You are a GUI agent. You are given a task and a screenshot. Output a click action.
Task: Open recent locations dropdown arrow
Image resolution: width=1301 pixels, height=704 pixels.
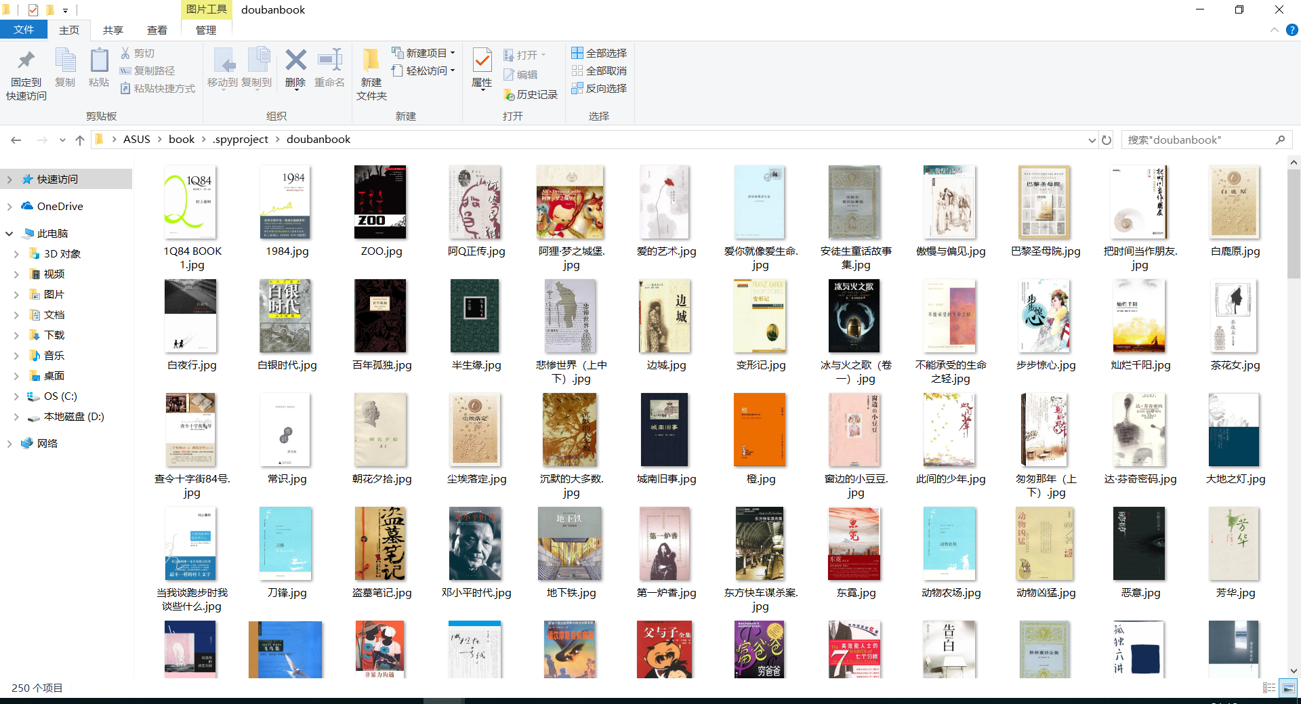tap(62, 140)
